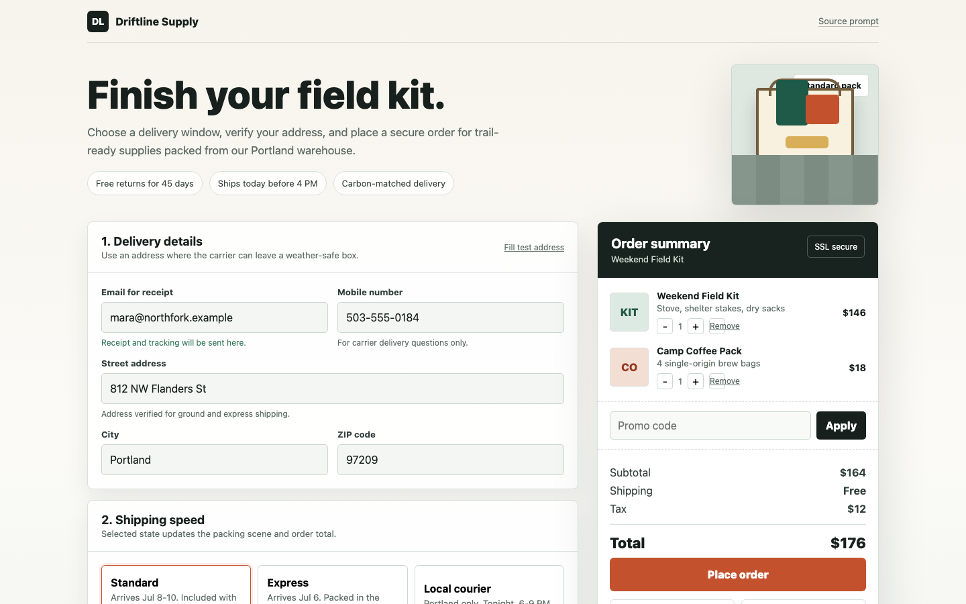Viewport: 966px width, 604px height.
Task: Click into the Street address field
Action: tap(333, 389)
